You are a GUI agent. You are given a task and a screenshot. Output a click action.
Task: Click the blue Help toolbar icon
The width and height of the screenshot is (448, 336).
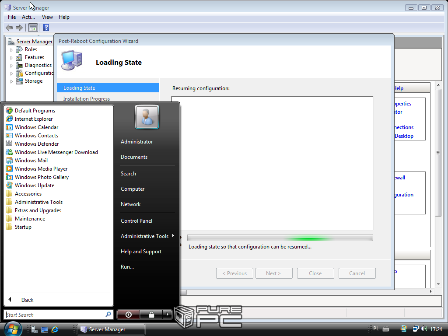[46, 28]
